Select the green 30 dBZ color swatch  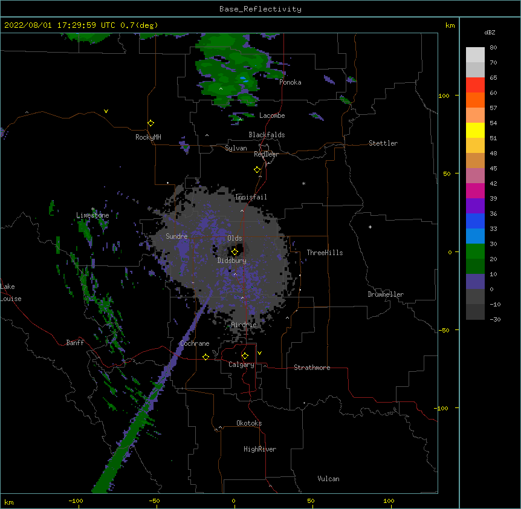pos(475,251)
